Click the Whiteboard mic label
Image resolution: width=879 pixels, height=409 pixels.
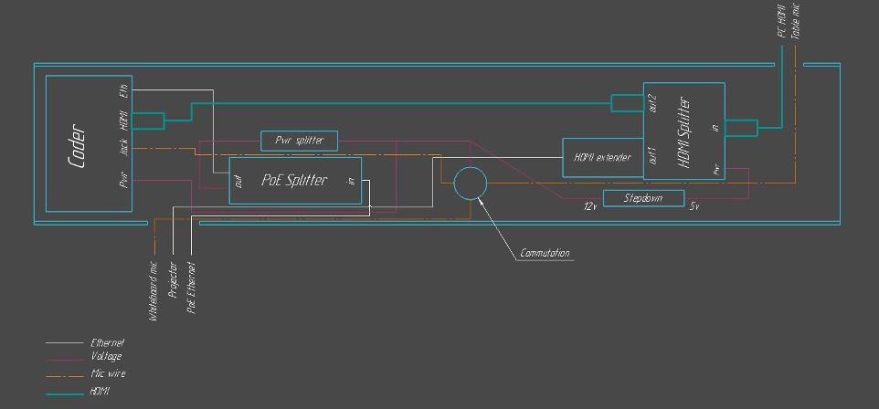pos(154,289)
